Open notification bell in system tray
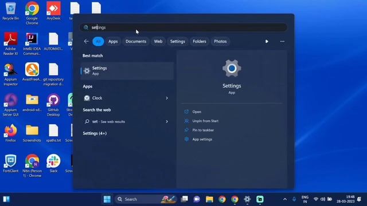The image size is (367, 206). (360, 199)
